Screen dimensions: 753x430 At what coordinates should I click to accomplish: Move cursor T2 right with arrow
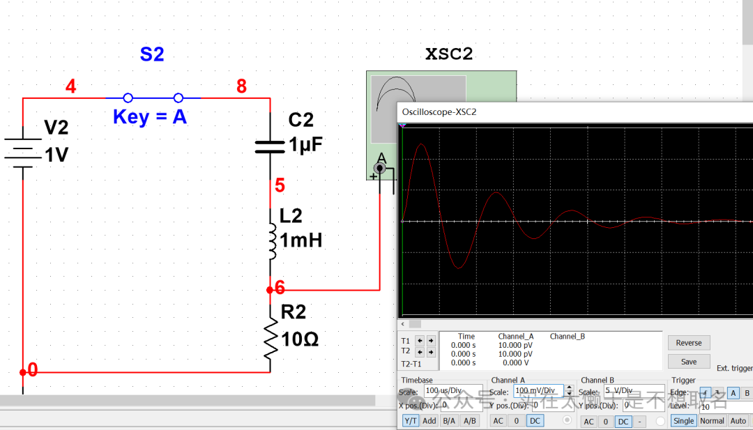(x=430, y=351)
